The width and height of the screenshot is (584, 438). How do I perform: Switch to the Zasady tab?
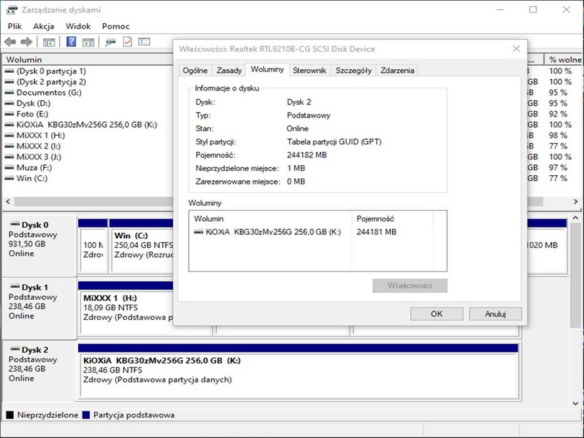point(229,70)
